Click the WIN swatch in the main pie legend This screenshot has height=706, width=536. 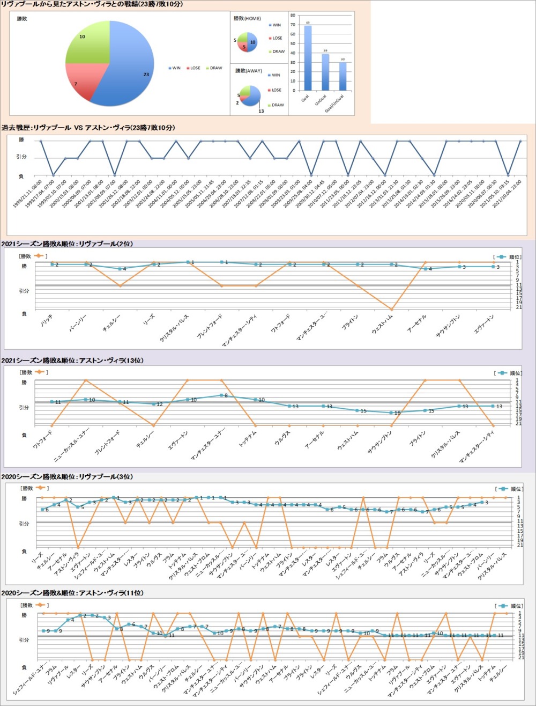170,68
